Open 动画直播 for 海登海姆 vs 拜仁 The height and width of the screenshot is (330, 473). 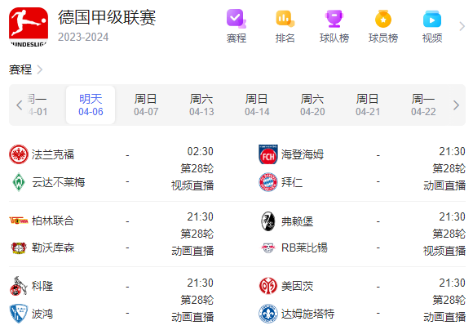(x=444, y=185)
